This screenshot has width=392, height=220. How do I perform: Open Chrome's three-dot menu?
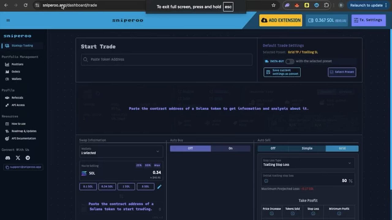pos(386,5)
